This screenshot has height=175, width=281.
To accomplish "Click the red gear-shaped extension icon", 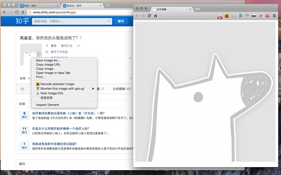I will [267, 16].
